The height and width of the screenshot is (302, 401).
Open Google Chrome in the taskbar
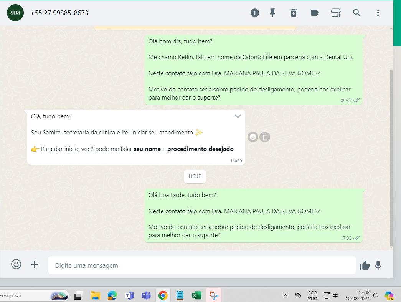163,295
